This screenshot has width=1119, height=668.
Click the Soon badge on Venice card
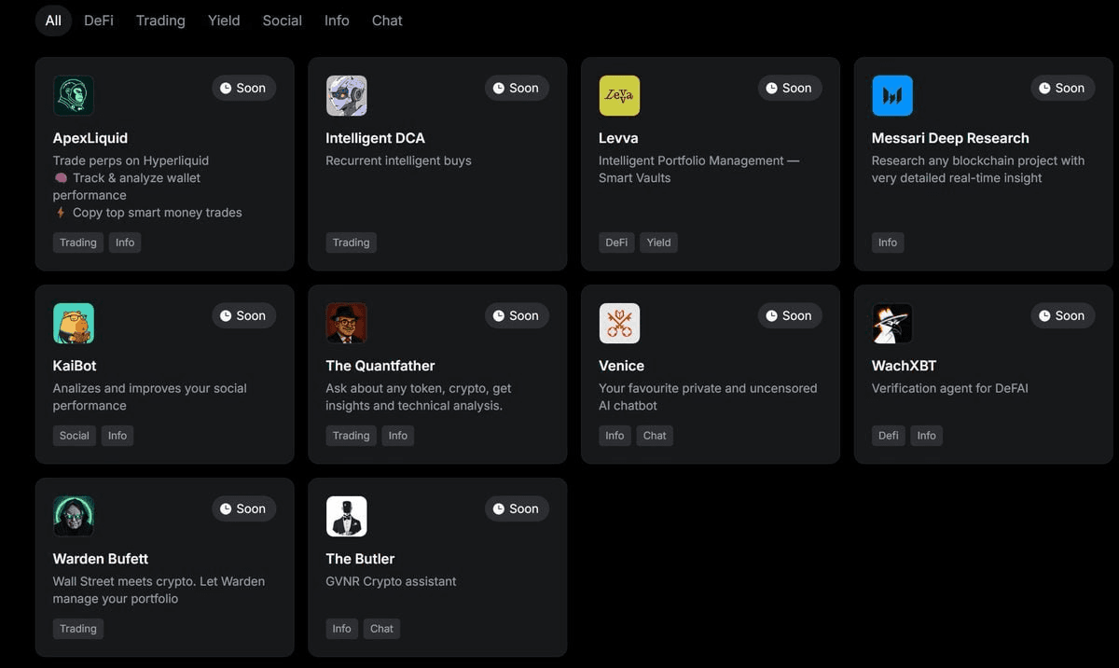pyautogui.click(x=790, y=315)
